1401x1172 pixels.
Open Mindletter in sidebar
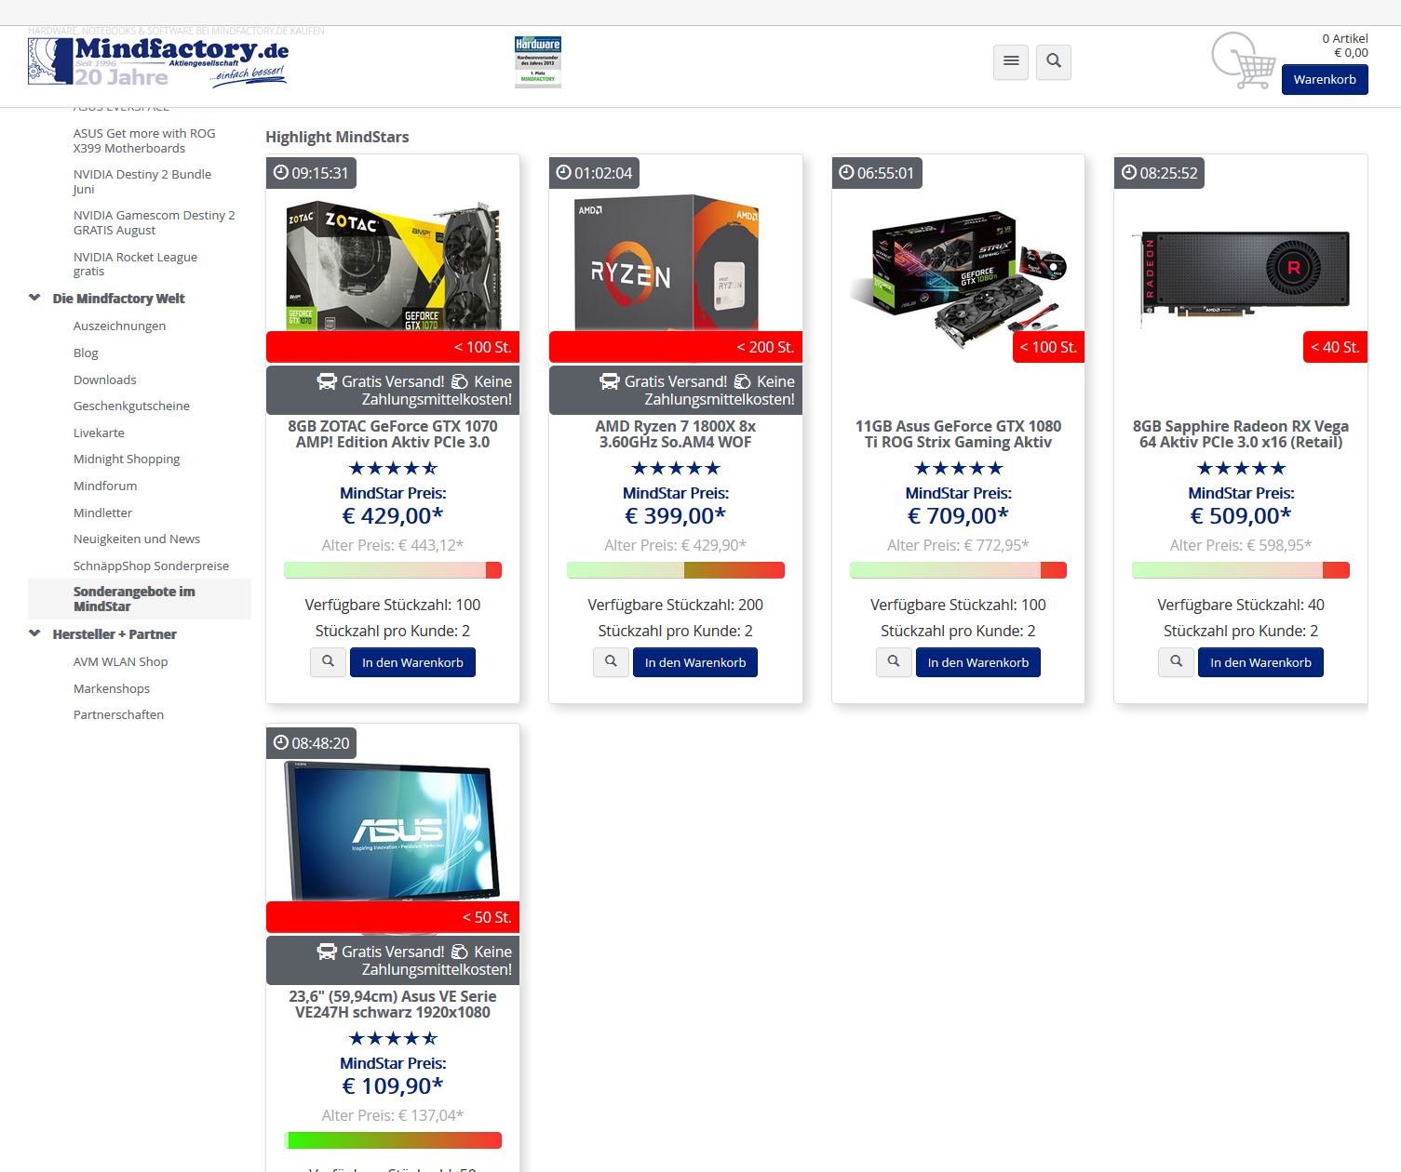tap(103, 513)
